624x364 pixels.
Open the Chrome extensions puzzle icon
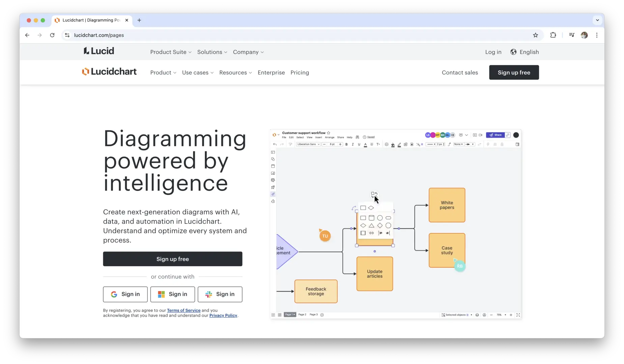(x=553, y=35)
